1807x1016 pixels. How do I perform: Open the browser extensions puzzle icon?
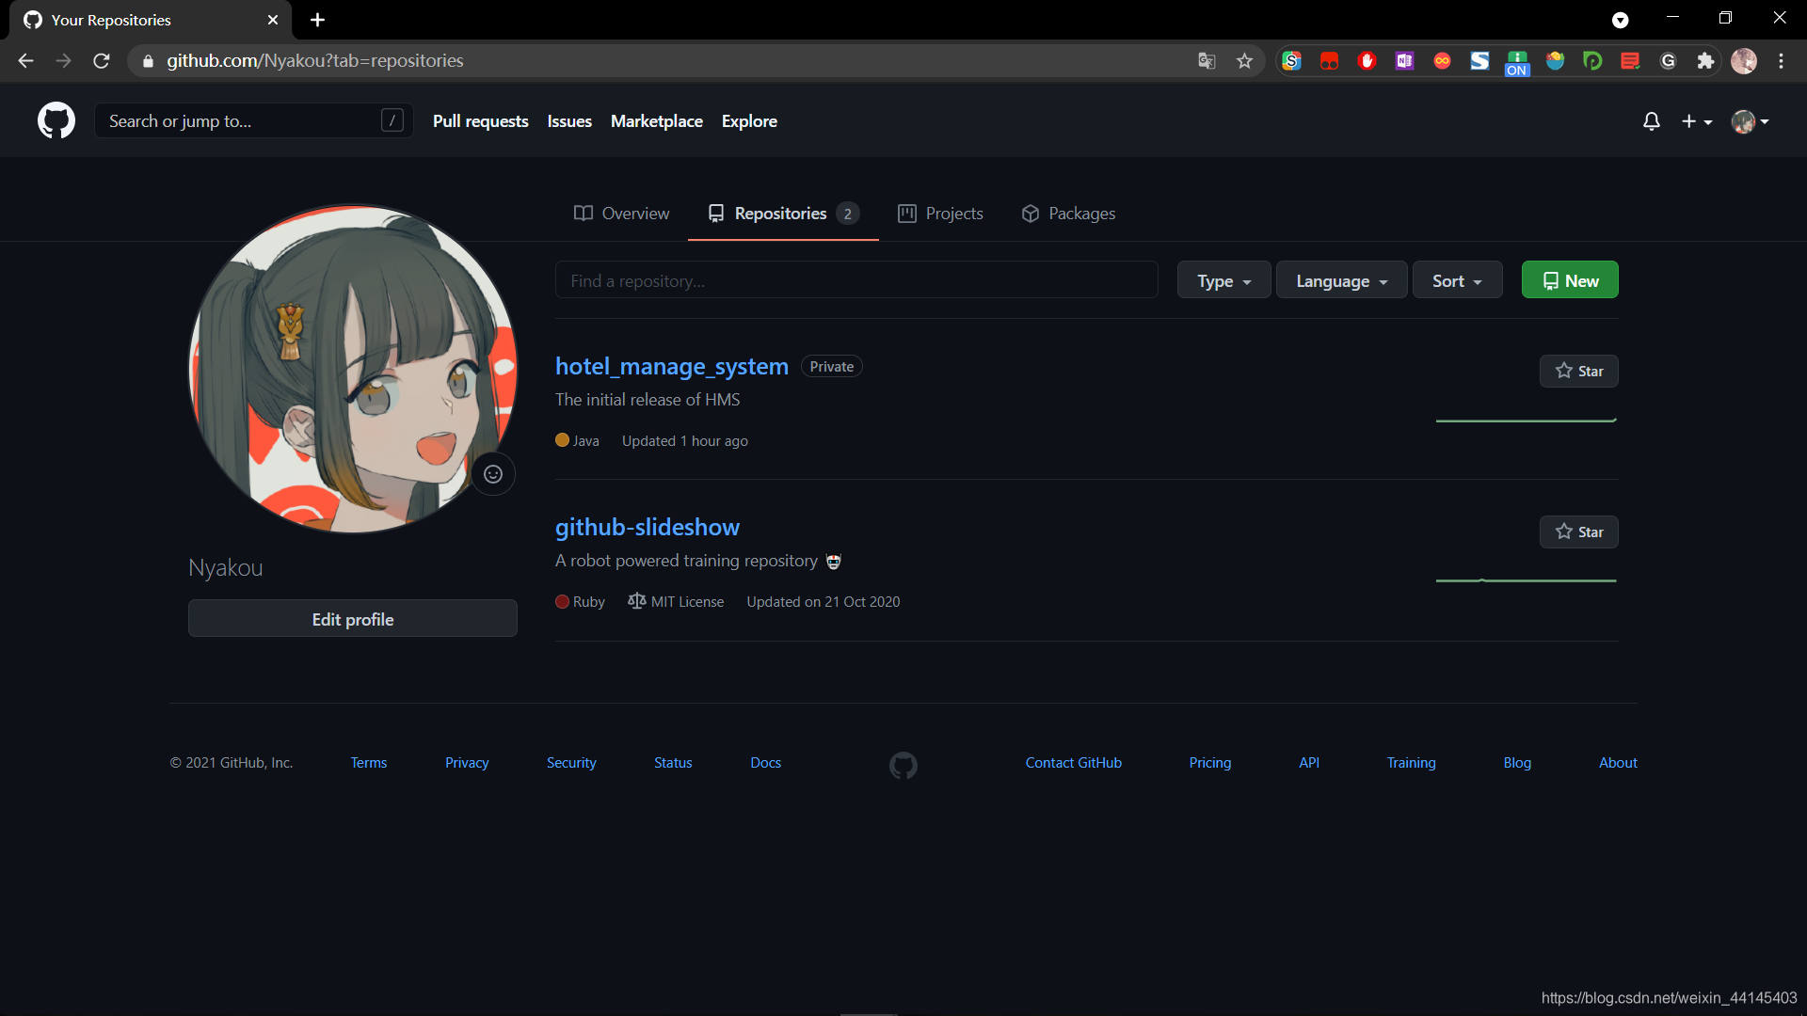click(1705, 61)
